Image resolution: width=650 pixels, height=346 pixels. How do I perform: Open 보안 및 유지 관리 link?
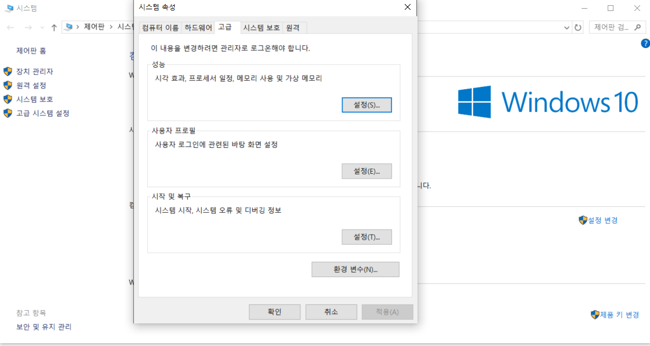[43, 327]
